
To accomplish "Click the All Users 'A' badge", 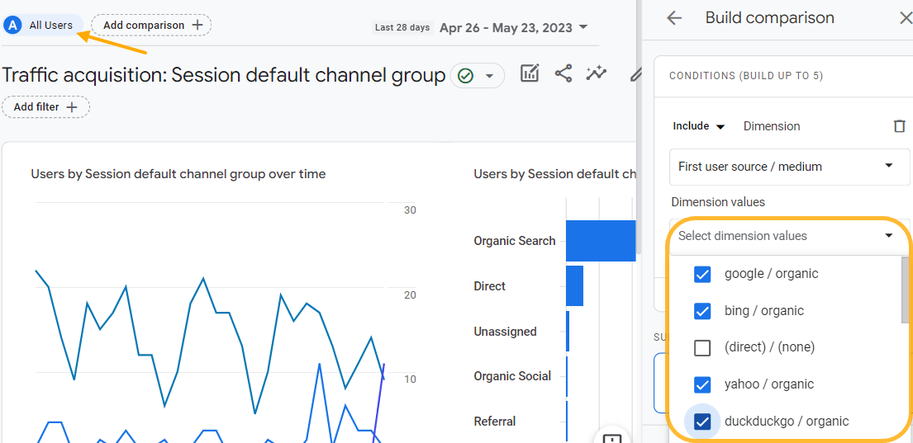I will tap(13, 26).
